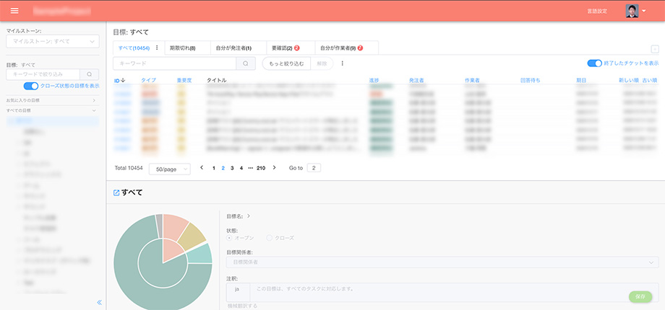Click the user avatar in the header
This screenshot has height=310, width=665.
[x=632, y=11]
